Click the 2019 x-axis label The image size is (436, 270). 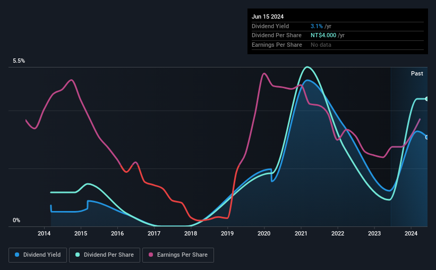click(227, 233)
